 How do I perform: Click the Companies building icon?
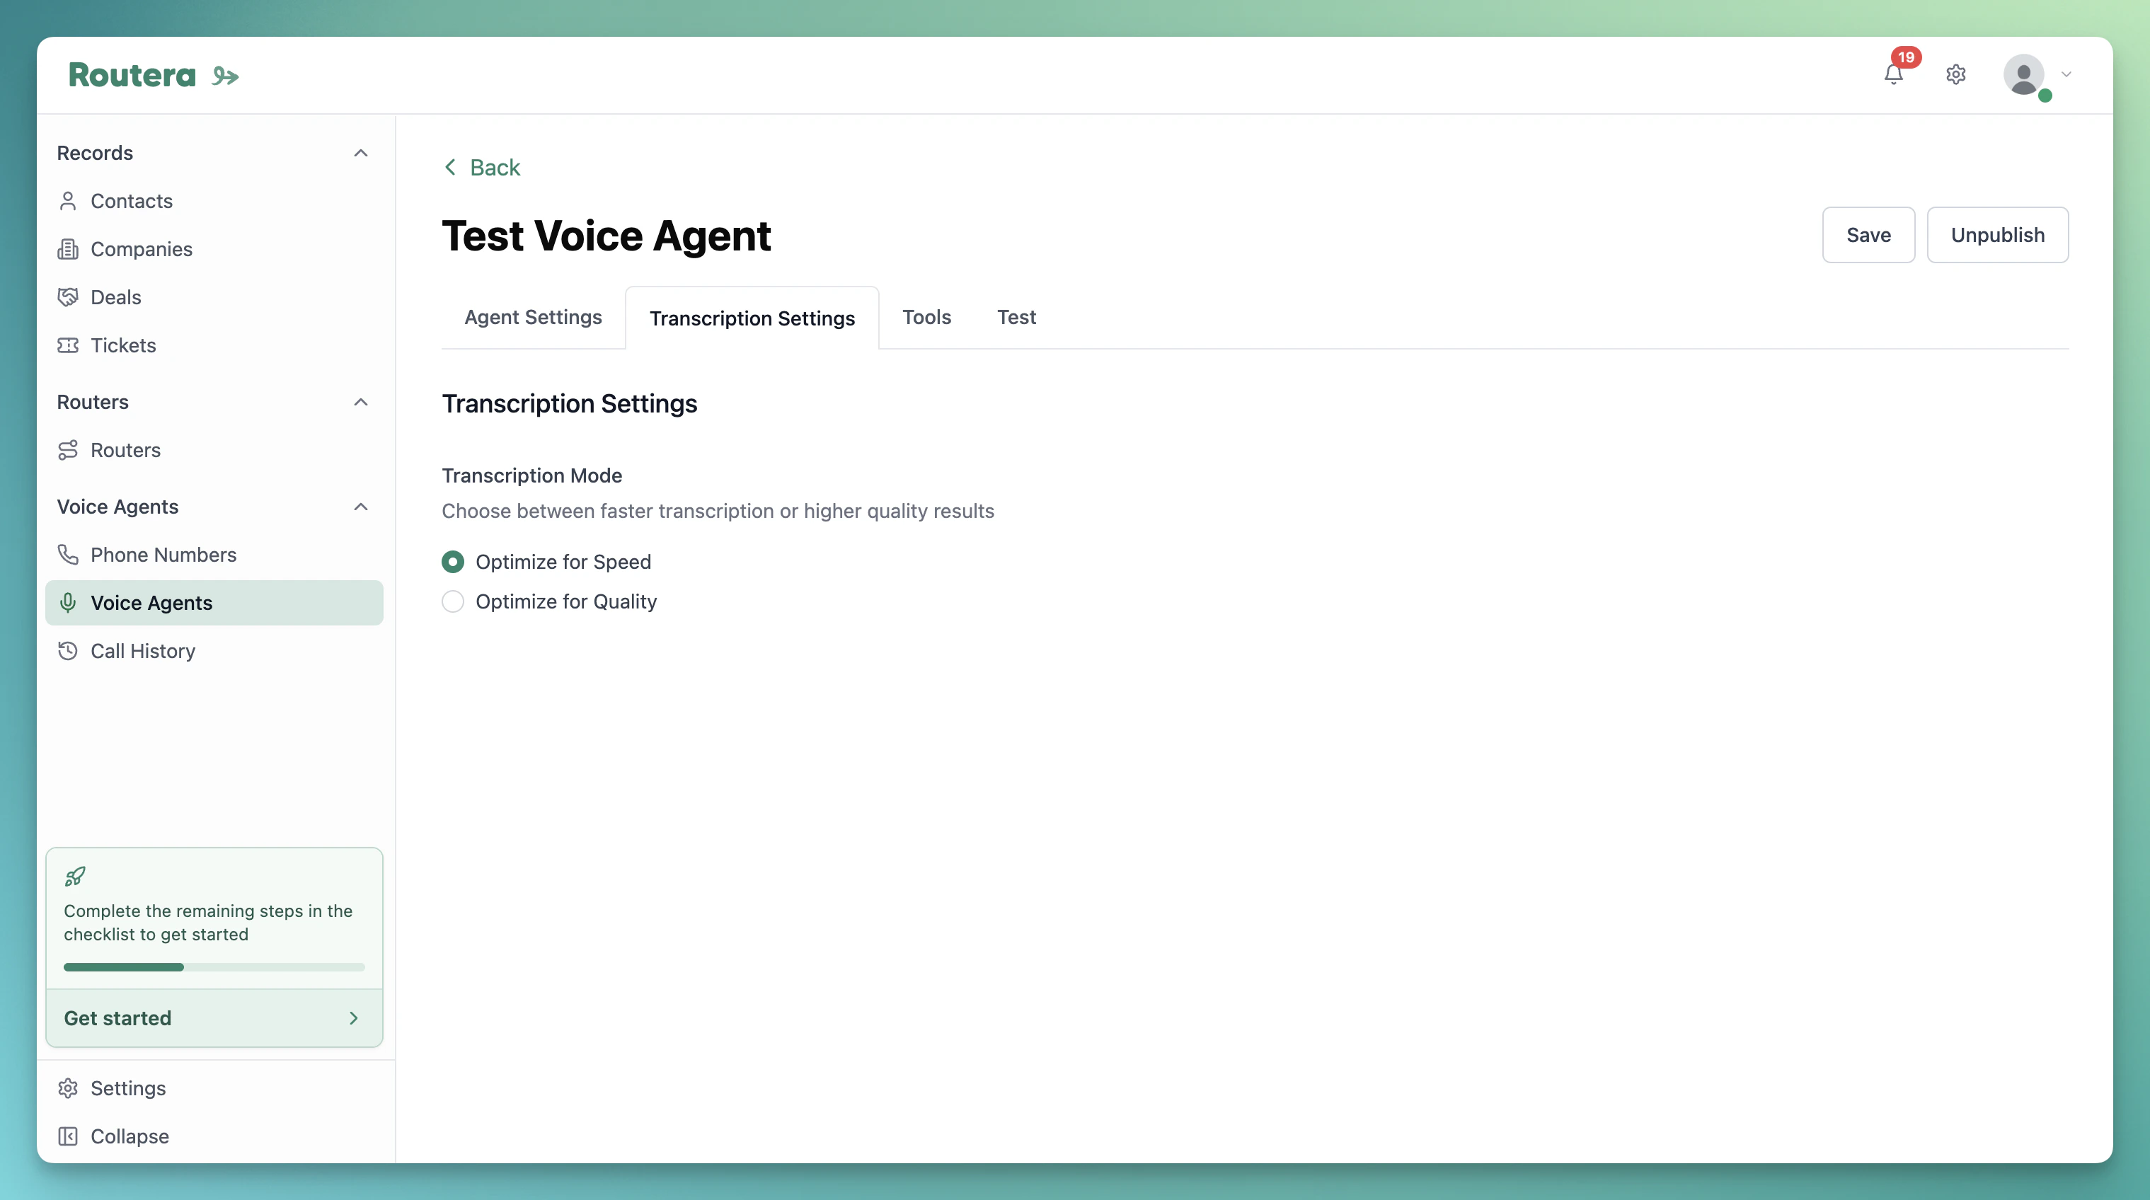68,250
